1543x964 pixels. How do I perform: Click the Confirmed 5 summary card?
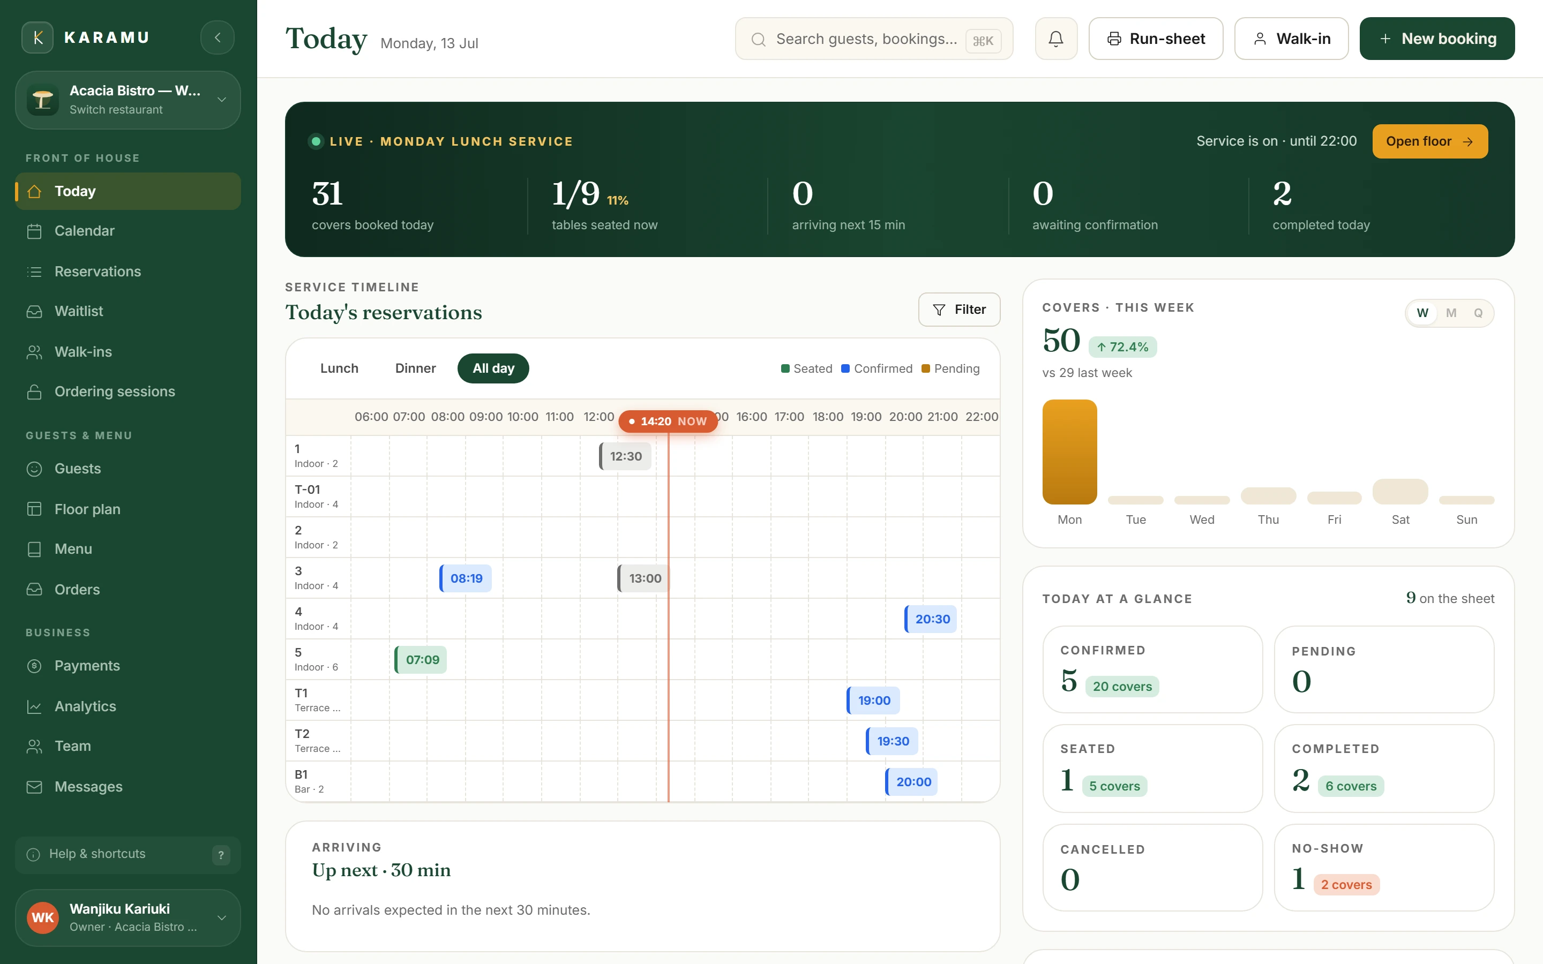(1152, 669)
